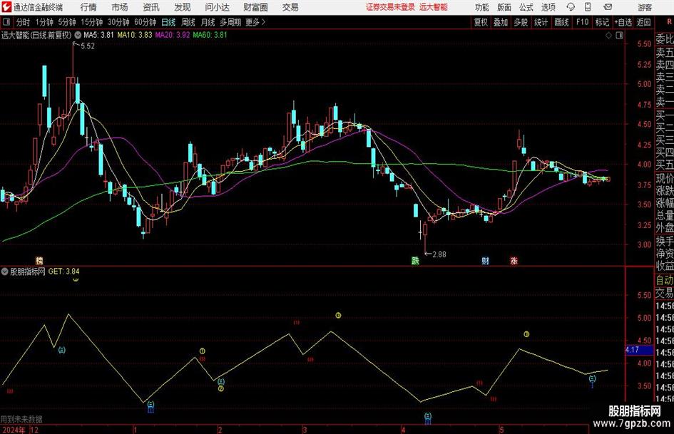Open the 选项 menu
The height and width of the screenshot is (434, 674).
coord(548,7)
